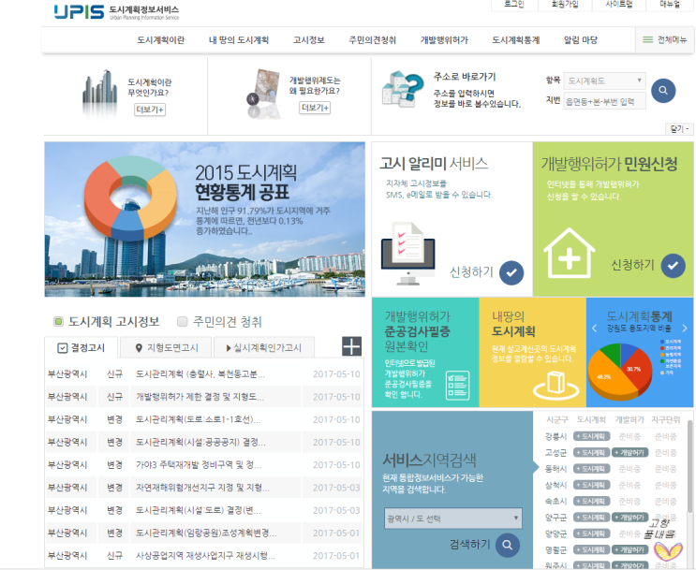Click the 2015 도시계획 현황통계 공표 banner
Viewport: 696px width, 570px height.
[x=204, y=219]
